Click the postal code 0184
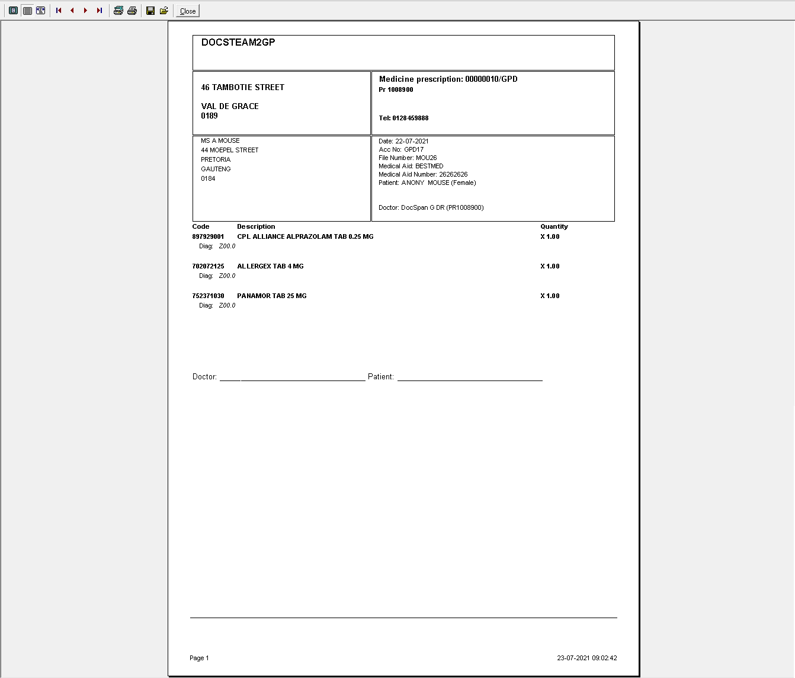Viewport: 795px width, 678px height. click(208, 178)
